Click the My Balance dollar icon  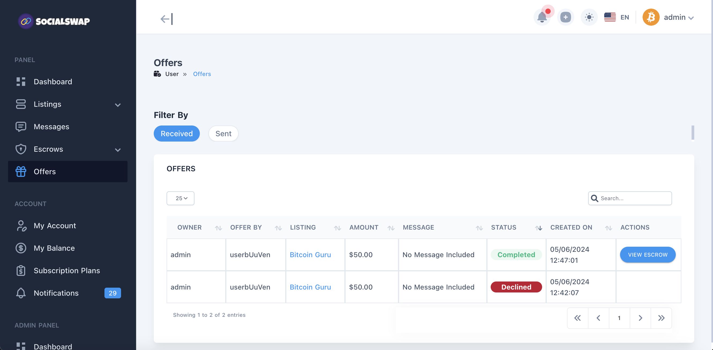click(x=21, y=248)
